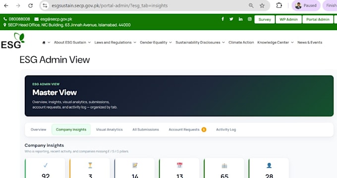Click the email text esg@secp.gov.pk
The image size is (337, 178).
(x=56, y=19)
